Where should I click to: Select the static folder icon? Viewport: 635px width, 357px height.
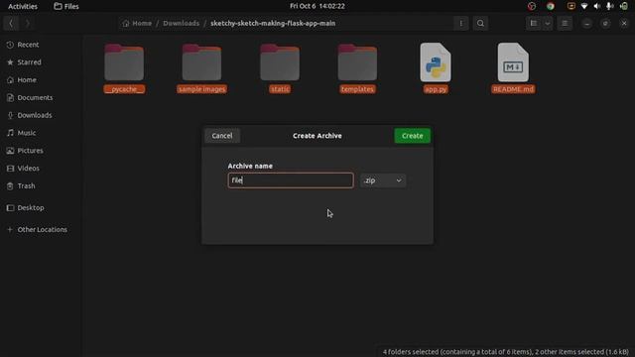coord(280,62)
